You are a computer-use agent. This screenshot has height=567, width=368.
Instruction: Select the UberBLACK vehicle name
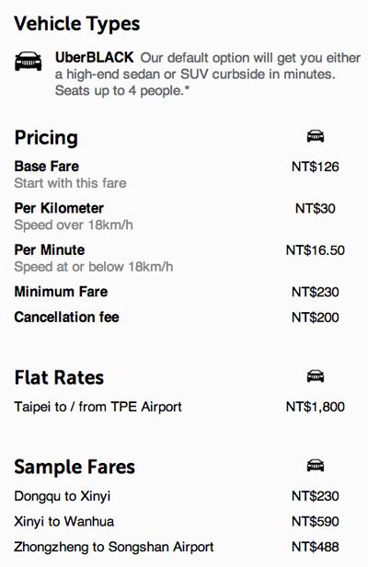(95, 57)
